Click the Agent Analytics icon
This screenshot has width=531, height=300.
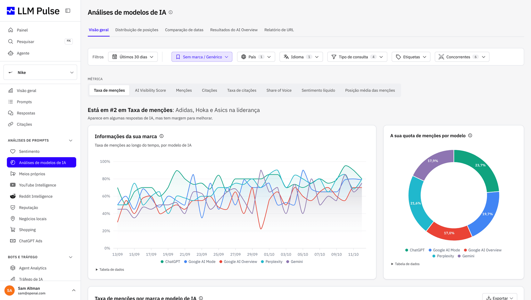point(13,268)
